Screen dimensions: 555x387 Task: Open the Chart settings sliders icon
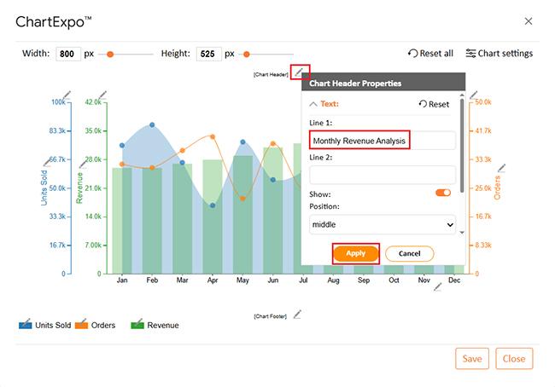point(471,53)
